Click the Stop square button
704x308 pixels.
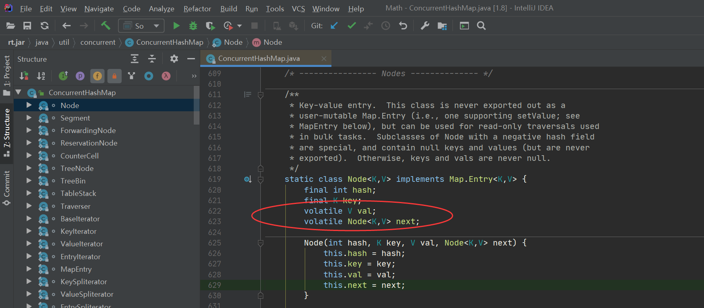coord(254,26)
